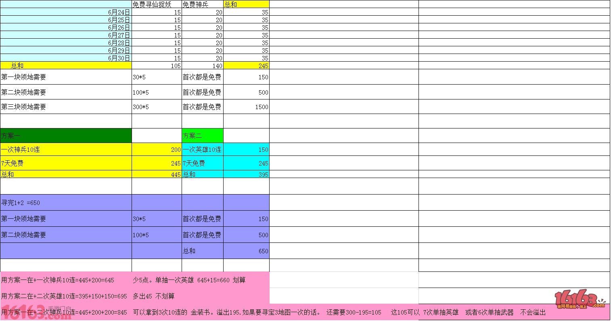Click the 35 total in the 6月28日 row
This screenshot has width=611, height=321.
click(246, 43)
